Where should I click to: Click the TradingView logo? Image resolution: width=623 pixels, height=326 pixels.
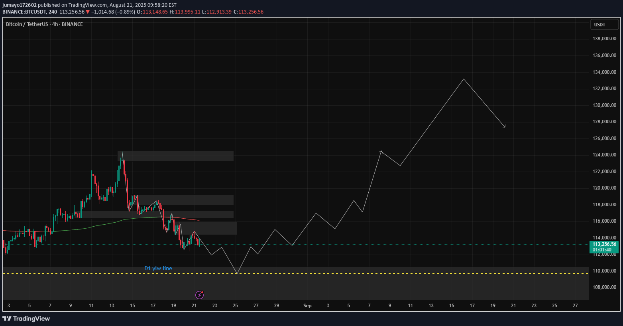[26, 318]
